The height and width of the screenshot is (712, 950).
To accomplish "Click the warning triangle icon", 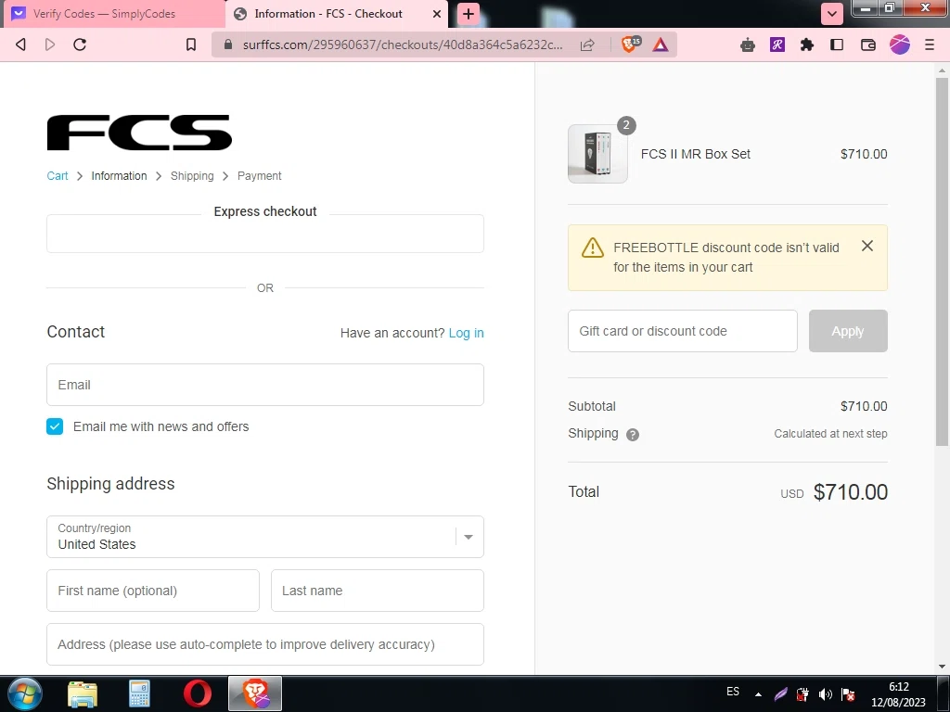I will coord(592,248).
